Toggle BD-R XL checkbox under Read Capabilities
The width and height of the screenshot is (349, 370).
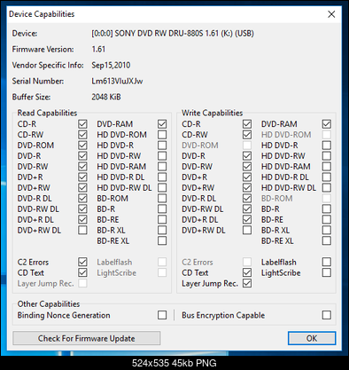(x=162, y=230)
